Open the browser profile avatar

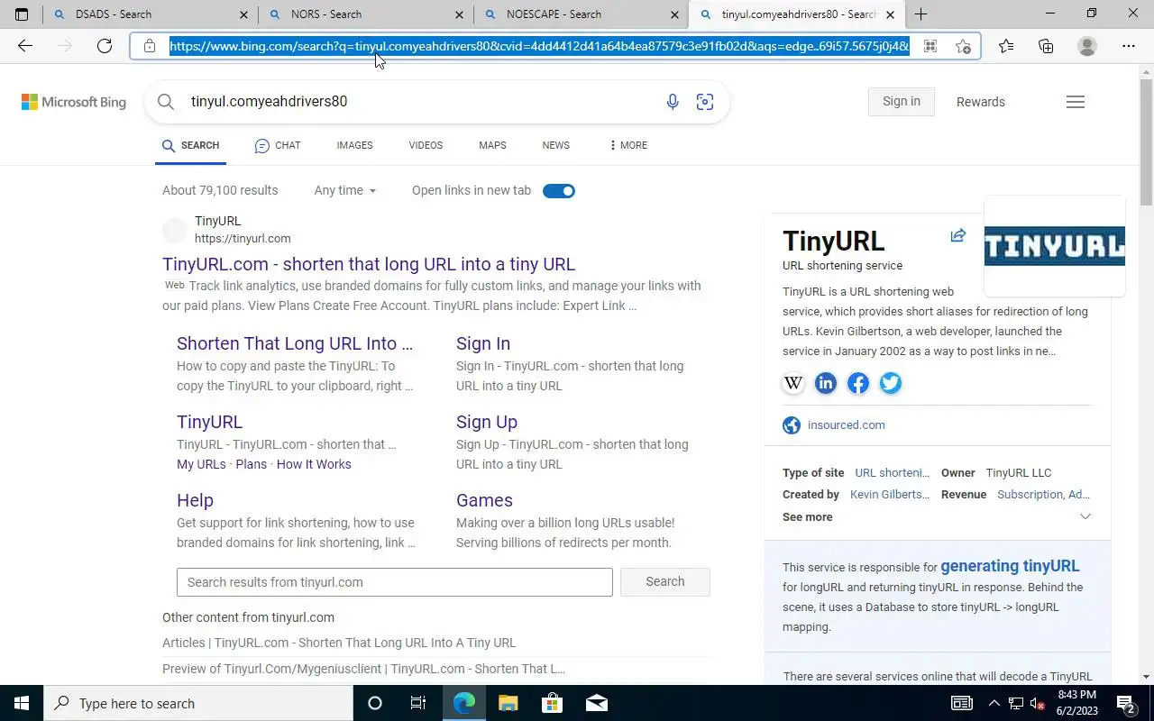point(1087,46)
